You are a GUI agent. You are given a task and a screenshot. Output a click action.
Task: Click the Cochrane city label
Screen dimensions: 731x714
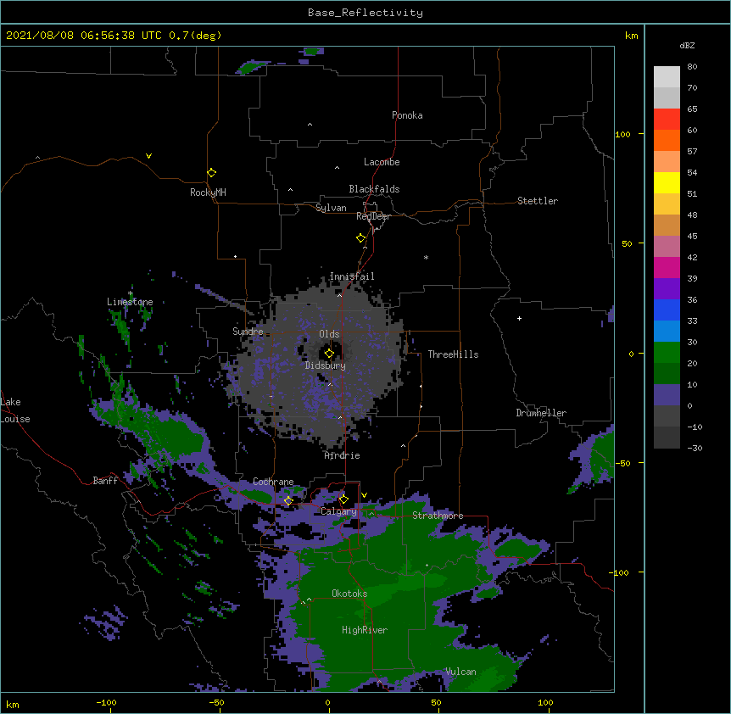coord(273,482)
